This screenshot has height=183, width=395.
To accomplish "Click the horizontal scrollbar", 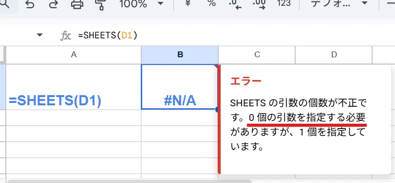I will (130, 181).
